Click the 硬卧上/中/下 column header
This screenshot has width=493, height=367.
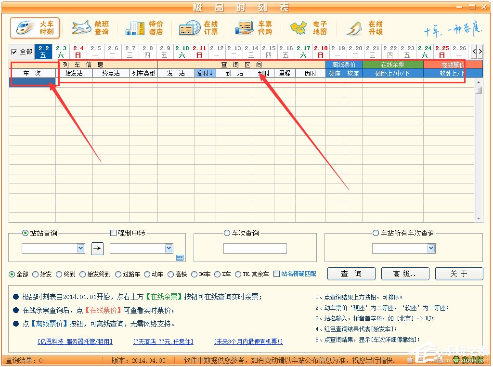click(393, 73)
